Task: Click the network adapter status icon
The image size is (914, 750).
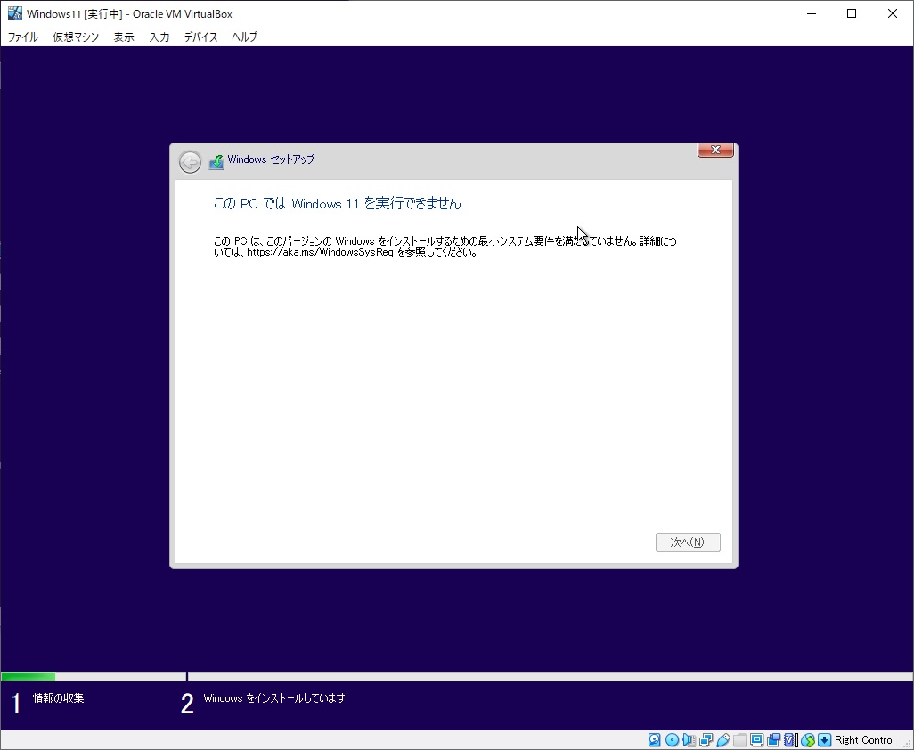Action: pos(706,739)
